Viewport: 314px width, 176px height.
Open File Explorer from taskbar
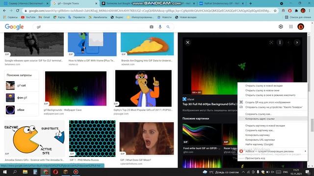click(x=25, y=172)
